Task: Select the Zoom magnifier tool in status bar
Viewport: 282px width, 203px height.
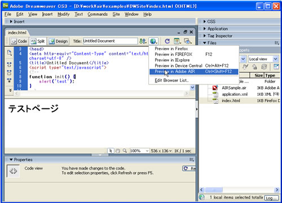Action: pos(125,151)
